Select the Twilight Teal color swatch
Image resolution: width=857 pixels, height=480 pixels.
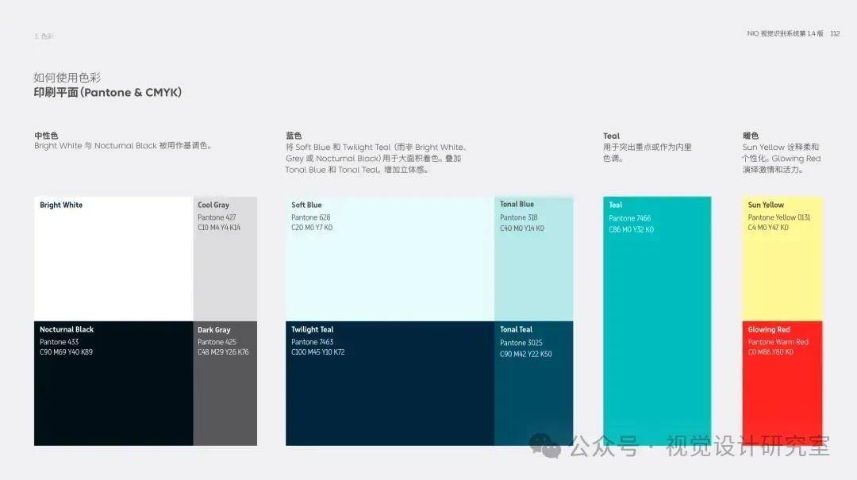[x=390, y=383]
